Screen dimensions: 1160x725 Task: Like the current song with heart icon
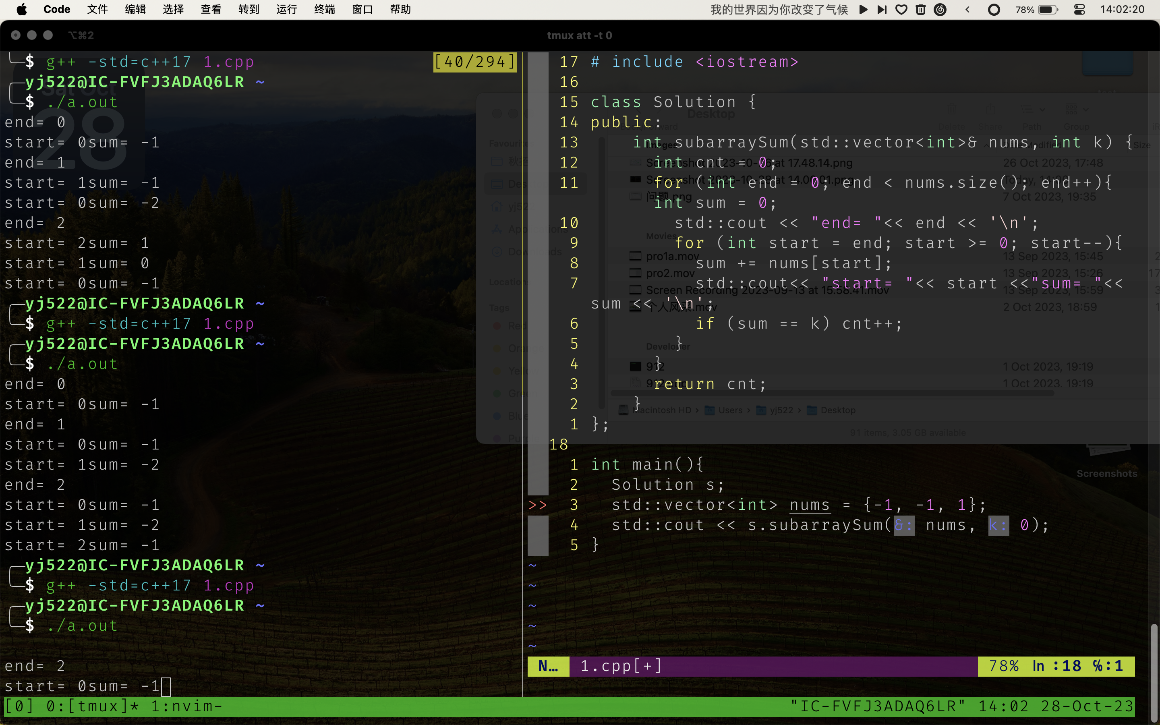(901, 10)
